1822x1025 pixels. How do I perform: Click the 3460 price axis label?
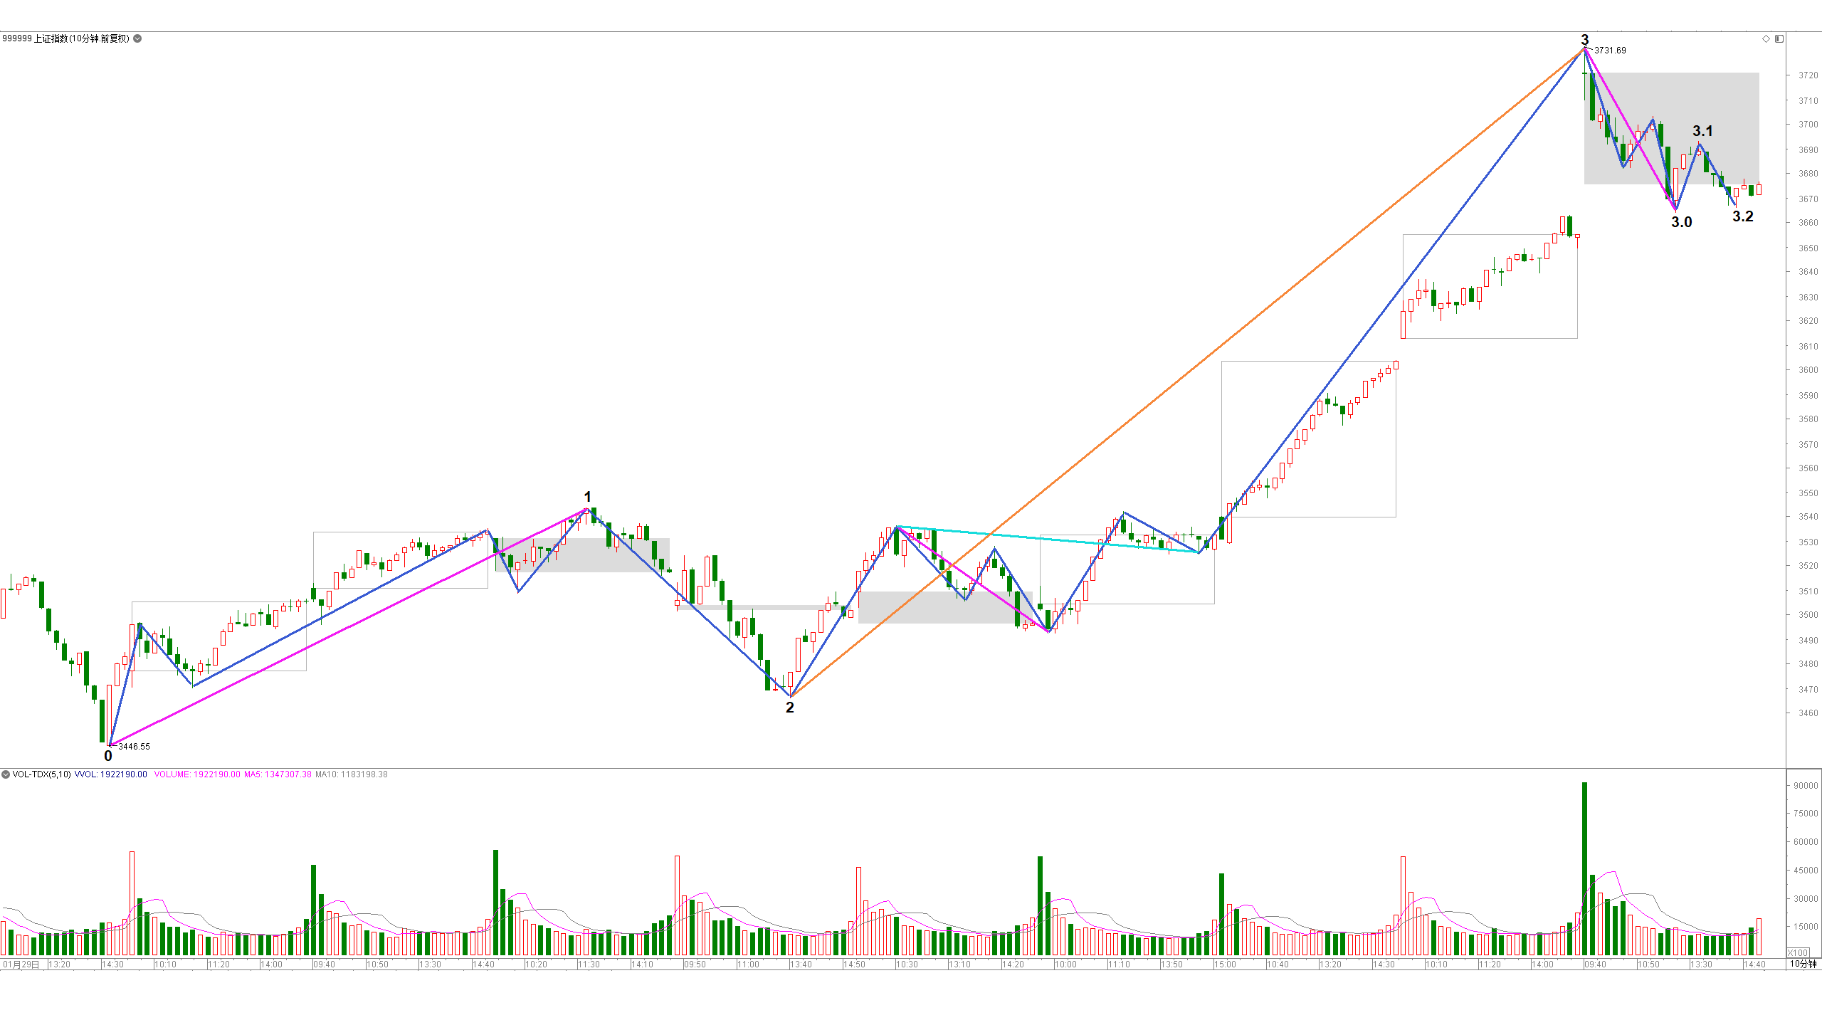click(1808, 713)
